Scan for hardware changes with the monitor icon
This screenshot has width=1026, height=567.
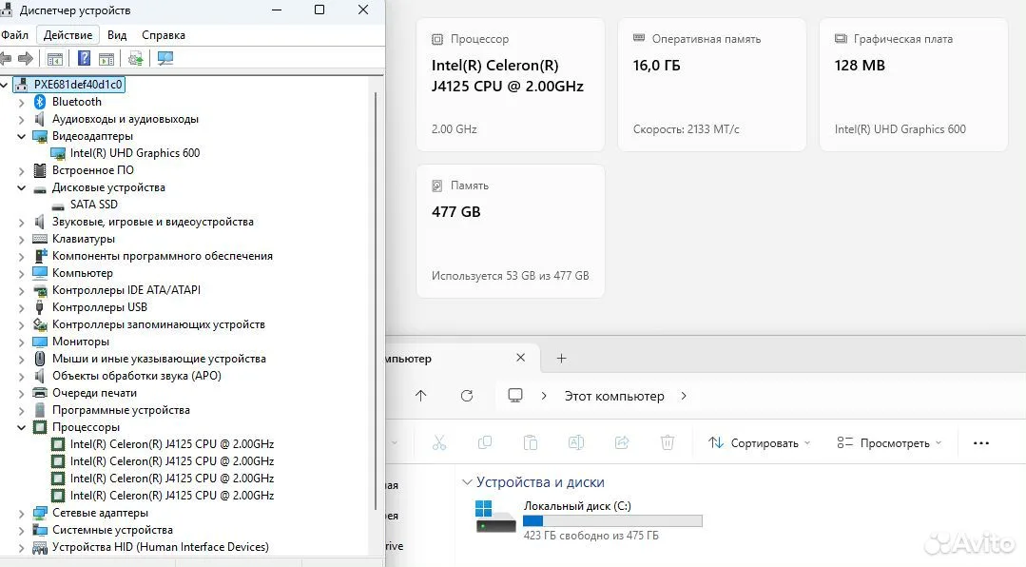[165, 59]
